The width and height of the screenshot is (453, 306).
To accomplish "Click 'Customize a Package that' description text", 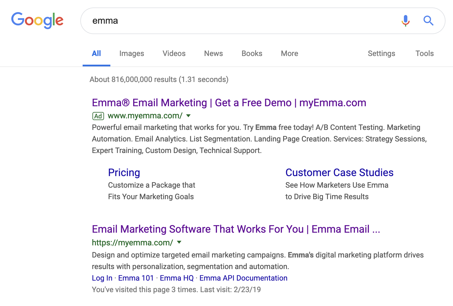I will pyautogui.click(x=152, y=185).
